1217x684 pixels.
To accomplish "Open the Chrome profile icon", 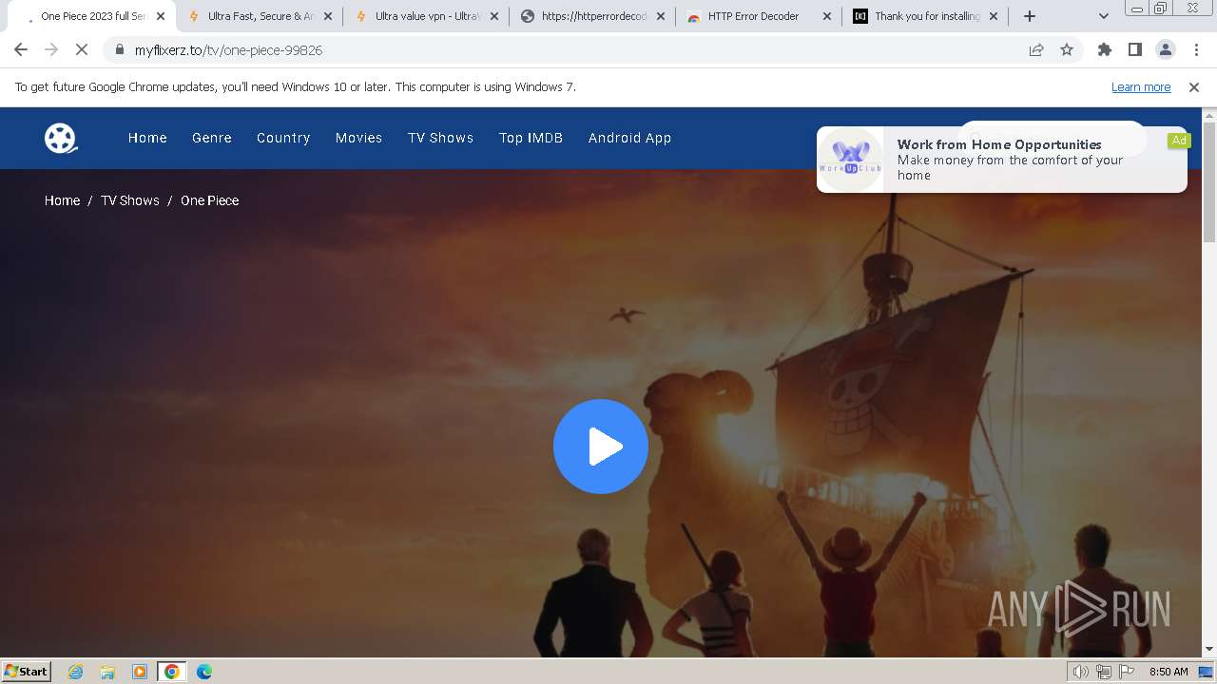I will (x=1165, y=49).
